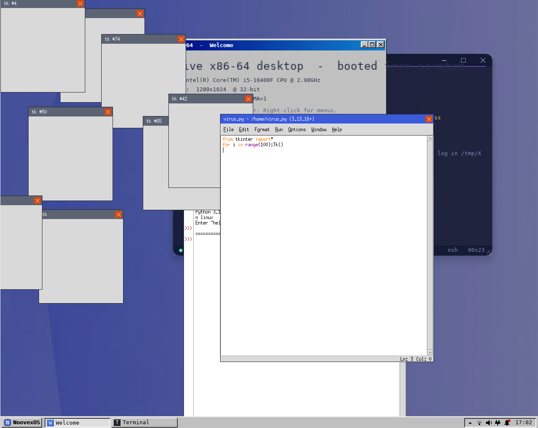
Task: Open Window menu in virus.py editor
Action: 319,129
